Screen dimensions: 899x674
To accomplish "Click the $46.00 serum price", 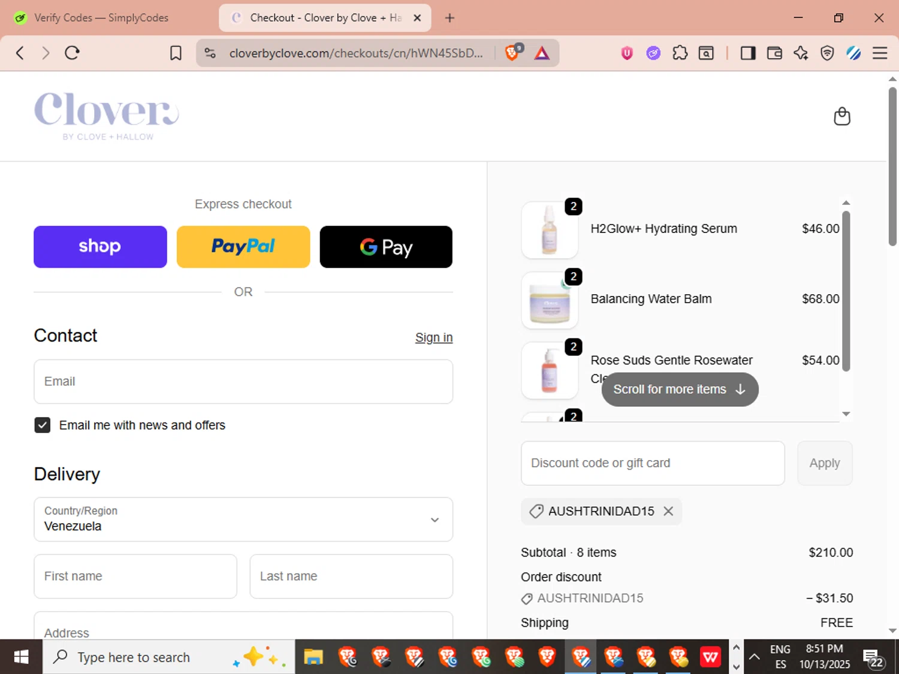I will click(820, 229).
